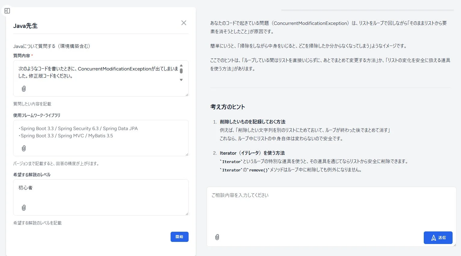
Task: Click the sidebar expand panel icon
Action: [x=7, y=11]
